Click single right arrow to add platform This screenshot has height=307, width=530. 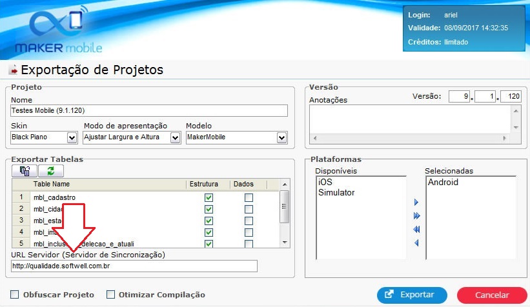416,203
